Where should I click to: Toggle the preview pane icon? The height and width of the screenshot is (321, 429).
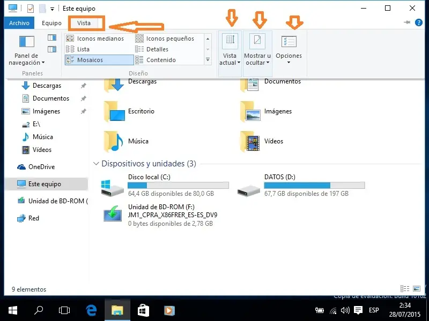pos(51,37)
